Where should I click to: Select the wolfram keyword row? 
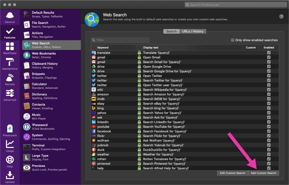(x=185, y=141)
